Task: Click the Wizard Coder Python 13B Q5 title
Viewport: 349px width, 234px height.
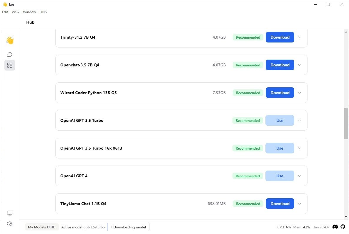Action: pyautogui.click(x=88, y=93)
